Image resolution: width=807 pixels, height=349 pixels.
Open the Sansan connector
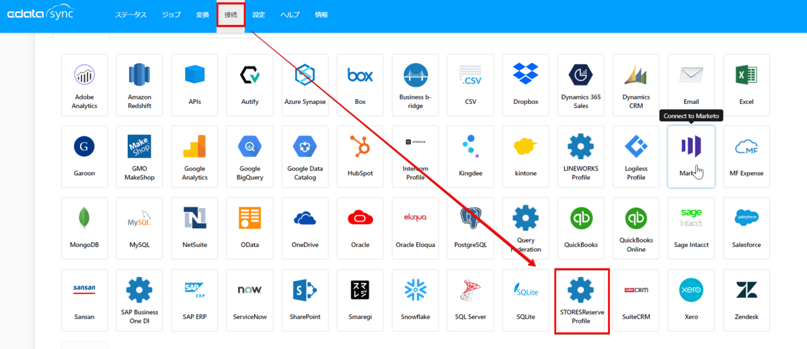[84, 300]
